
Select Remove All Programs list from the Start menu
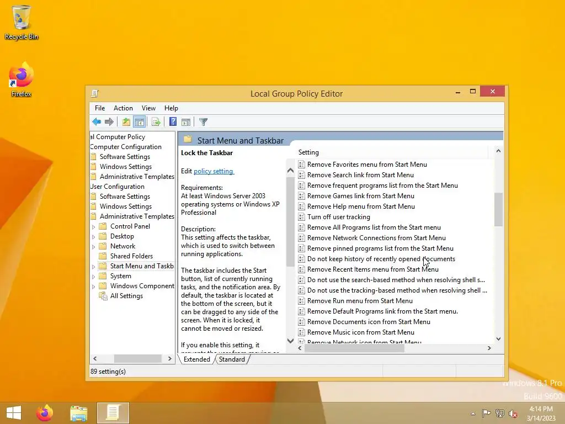(x=374, y=227)
